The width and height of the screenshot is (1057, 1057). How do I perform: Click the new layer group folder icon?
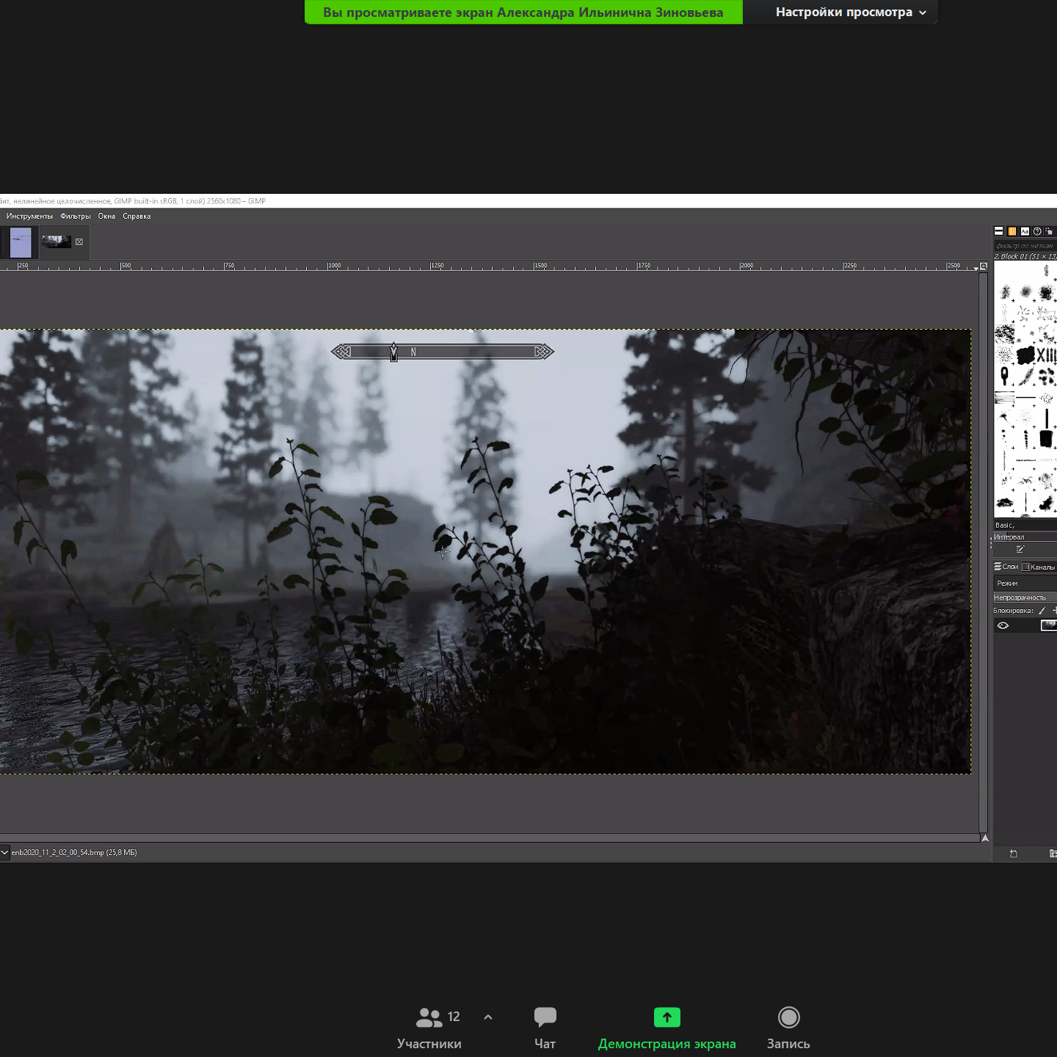[1053, 853]
